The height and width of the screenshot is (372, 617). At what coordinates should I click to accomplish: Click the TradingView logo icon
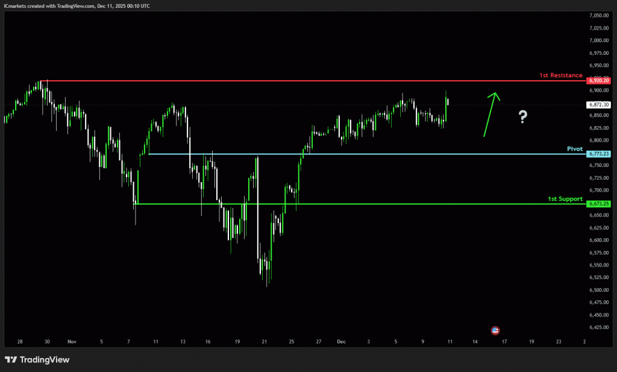(10, 360)
